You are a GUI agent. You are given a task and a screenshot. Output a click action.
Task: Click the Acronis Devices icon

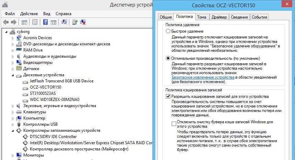click(19, 38)
